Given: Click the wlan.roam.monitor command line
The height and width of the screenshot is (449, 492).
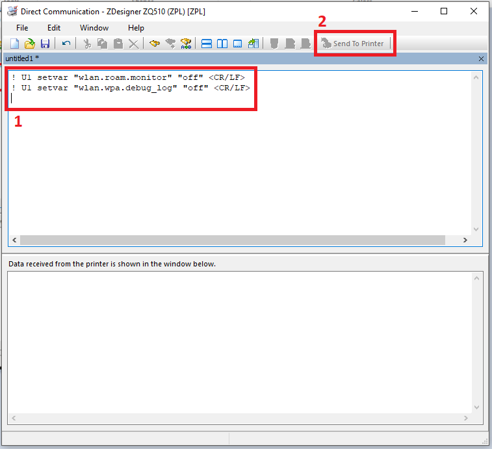Looking at the screenshot, I should [128, 77].
